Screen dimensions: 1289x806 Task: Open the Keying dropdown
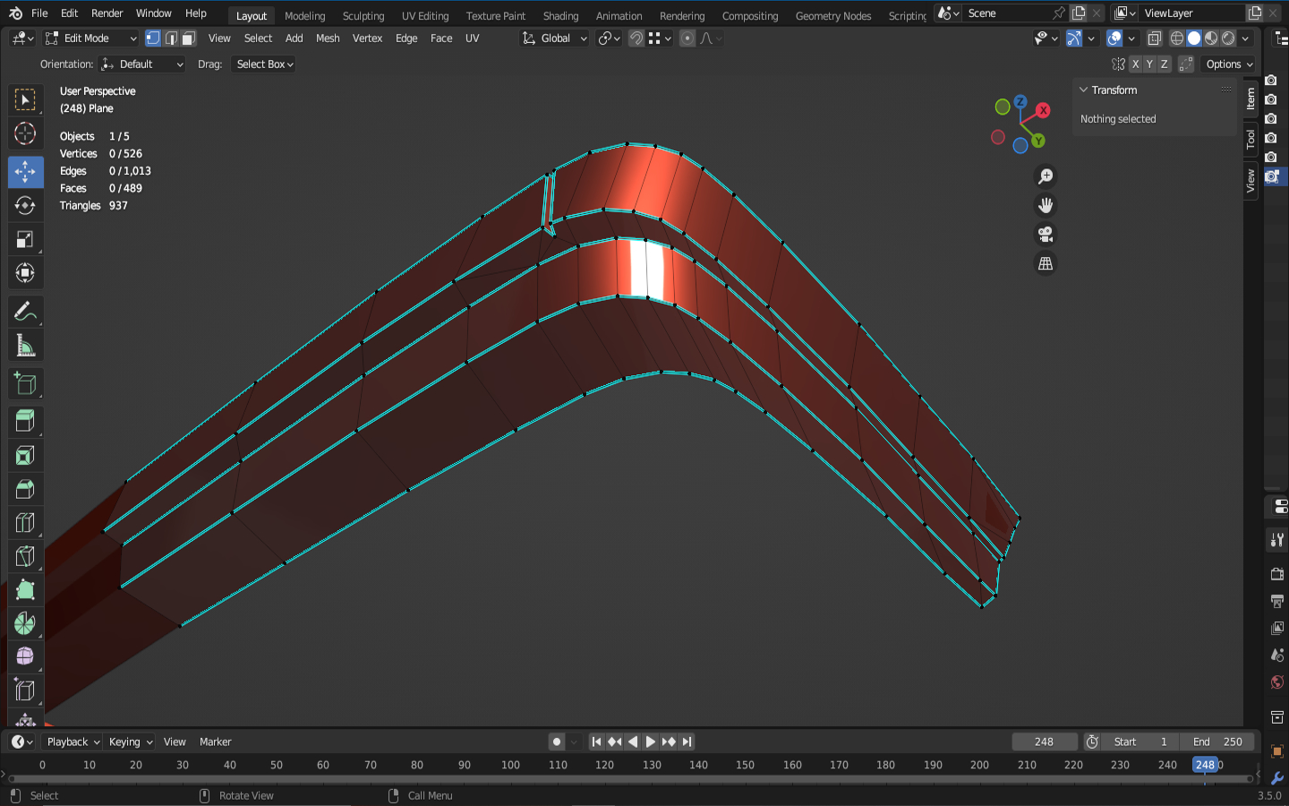(x=130, y=742)
